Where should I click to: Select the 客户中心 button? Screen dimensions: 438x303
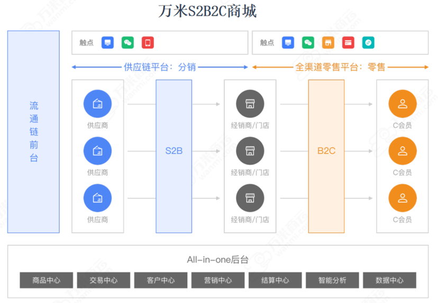tap(161, 280)
